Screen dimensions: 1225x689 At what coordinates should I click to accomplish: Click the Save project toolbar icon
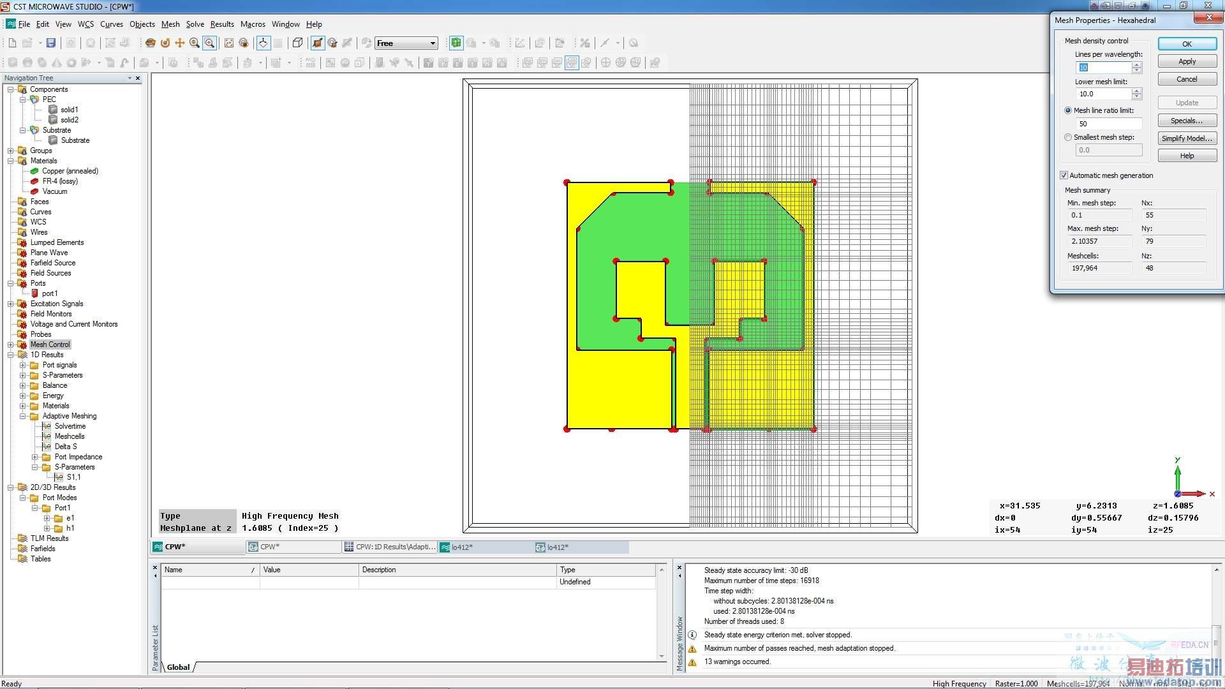(51, 43)
